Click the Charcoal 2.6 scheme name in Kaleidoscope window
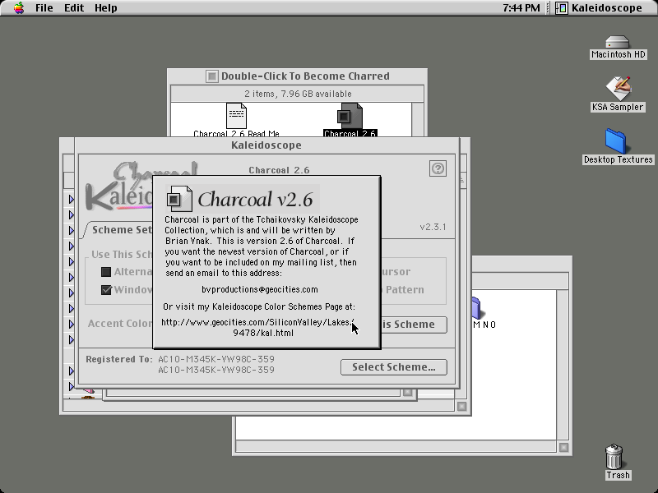The image size is (658, 493). (x=279, y=170)
